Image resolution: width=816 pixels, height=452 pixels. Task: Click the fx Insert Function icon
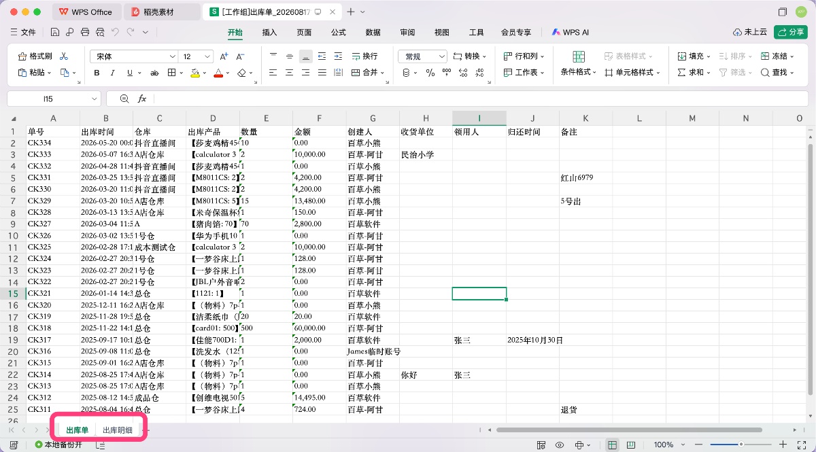point(142,99)
